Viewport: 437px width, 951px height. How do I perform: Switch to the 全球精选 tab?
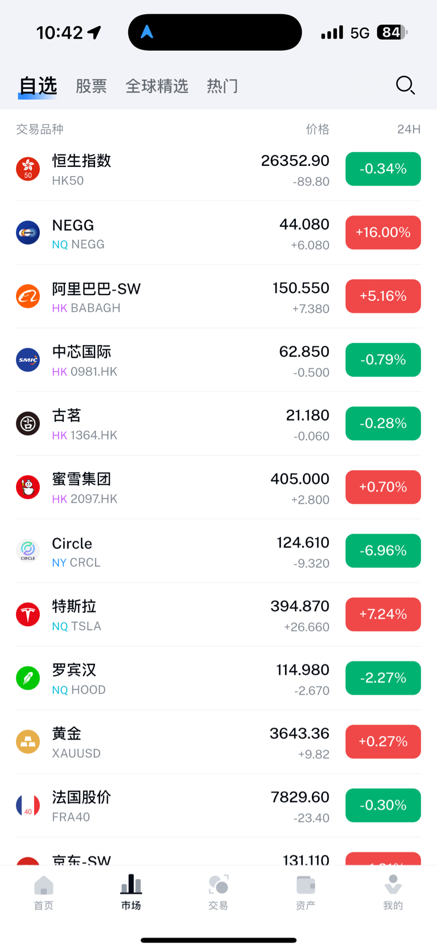[x=156, y=86]
